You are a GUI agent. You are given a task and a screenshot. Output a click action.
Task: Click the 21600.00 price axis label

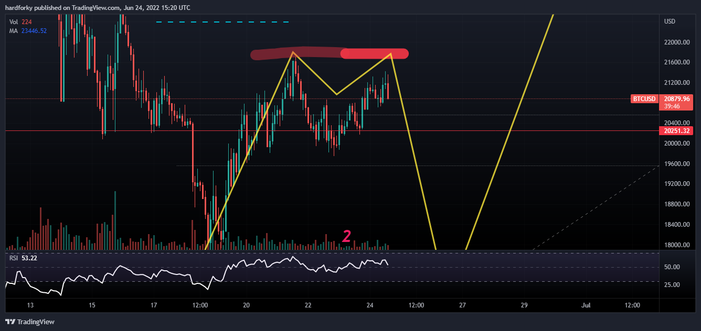[x=677, y=62]
